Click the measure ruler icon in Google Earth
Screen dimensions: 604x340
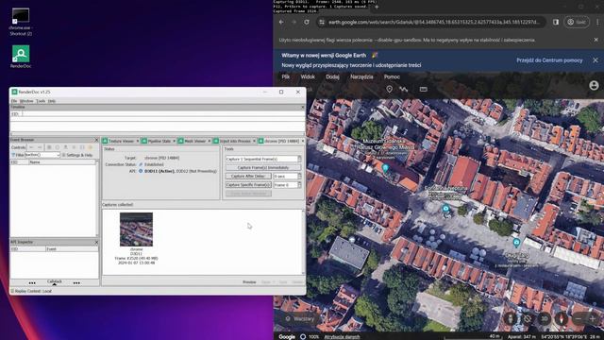click(424, 89)
